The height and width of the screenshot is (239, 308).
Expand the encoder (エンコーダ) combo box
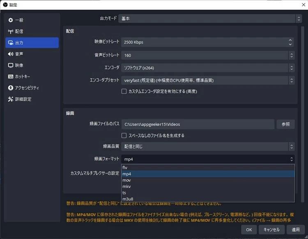208,68
